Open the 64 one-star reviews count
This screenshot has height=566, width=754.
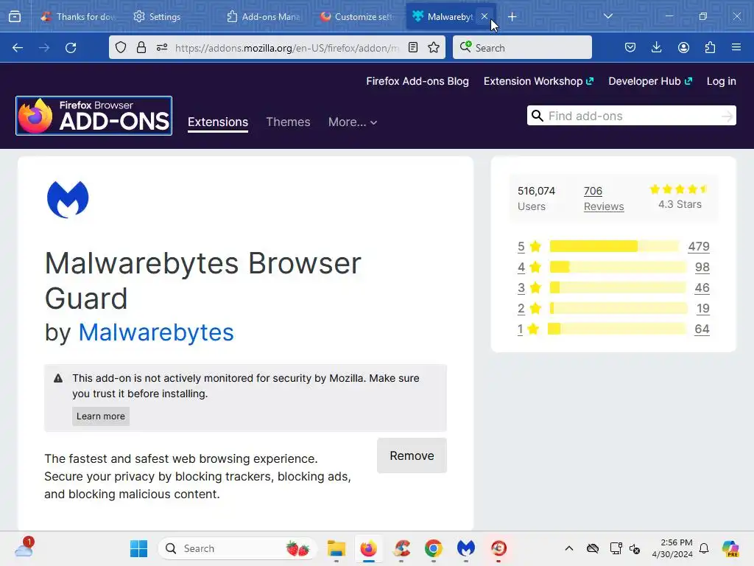tap(702, 329)
